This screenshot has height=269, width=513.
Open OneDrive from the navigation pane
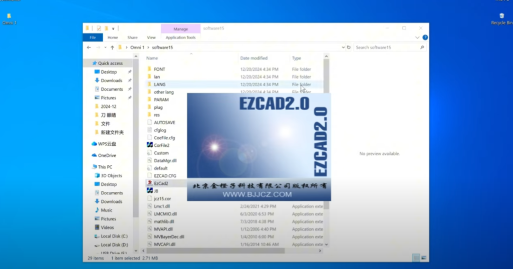[x=94, y=155]
